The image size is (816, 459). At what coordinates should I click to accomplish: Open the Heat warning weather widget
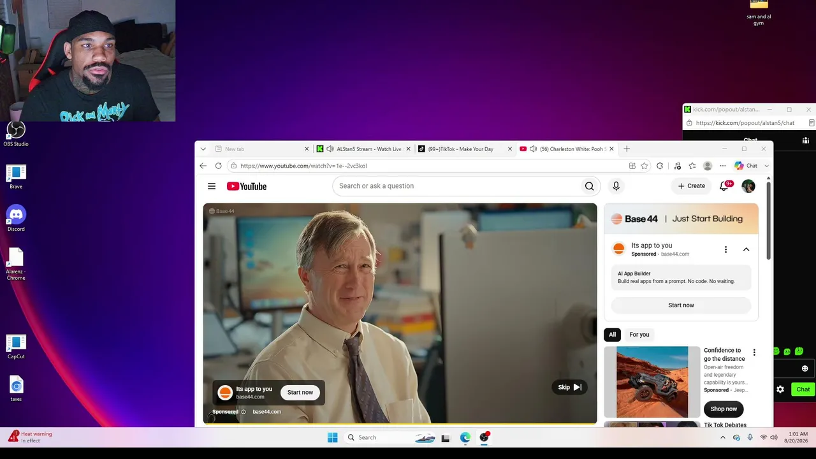30,437
